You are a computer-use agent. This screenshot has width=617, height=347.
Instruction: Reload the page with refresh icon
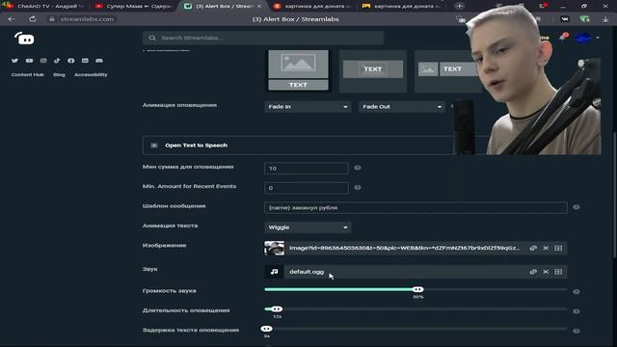point(32,19)
